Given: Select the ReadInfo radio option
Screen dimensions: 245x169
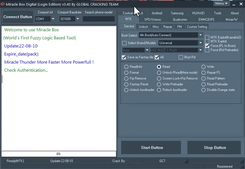Looking at the screenshot, I should pos(126,67).
